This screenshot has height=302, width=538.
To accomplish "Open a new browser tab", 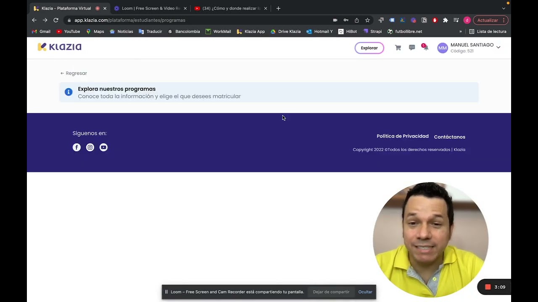I will [278, 8].
